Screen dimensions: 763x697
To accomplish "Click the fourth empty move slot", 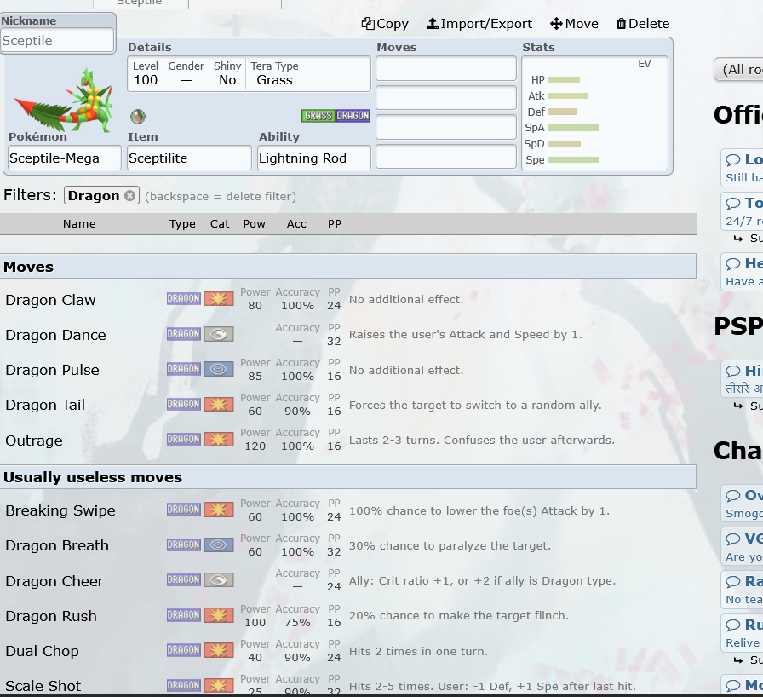I will pyautogui.click(x=445, y=157).
